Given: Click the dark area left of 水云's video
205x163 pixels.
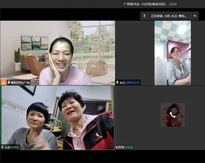Looking at the screenshot, I should (x=135, y=51).
